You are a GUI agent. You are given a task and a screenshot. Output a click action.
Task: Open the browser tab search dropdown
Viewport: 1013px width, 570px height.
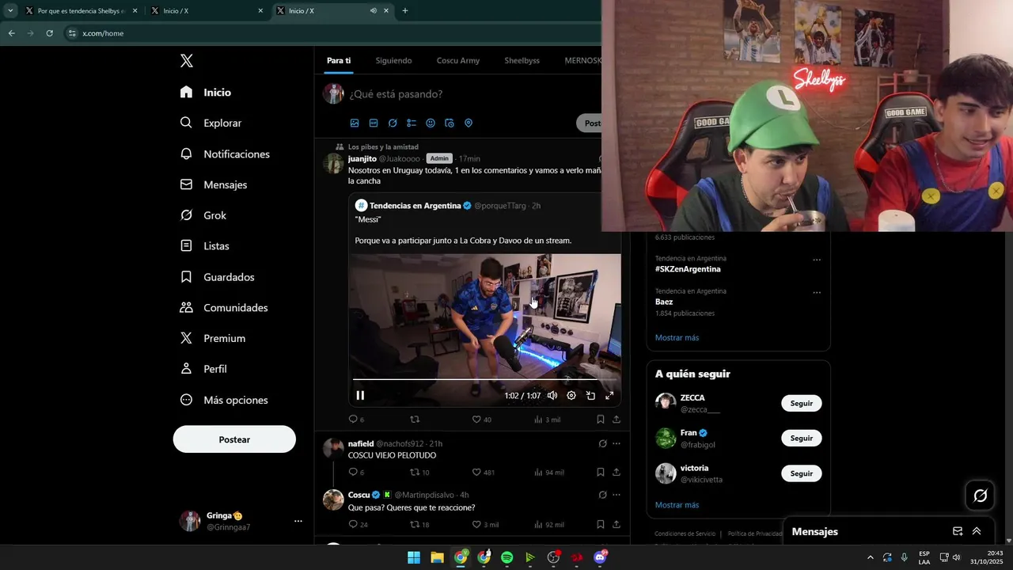coord(10,10)
